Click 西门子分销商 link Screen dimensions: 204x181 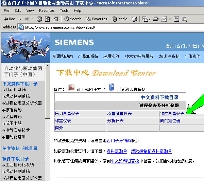[x=119, y=141]
